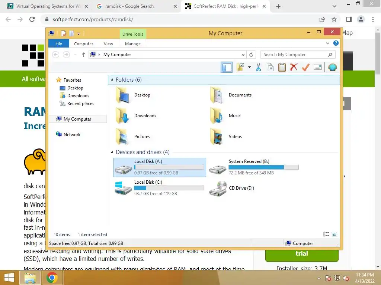Open the Chrome three-dot menu

tap(373, 19)
